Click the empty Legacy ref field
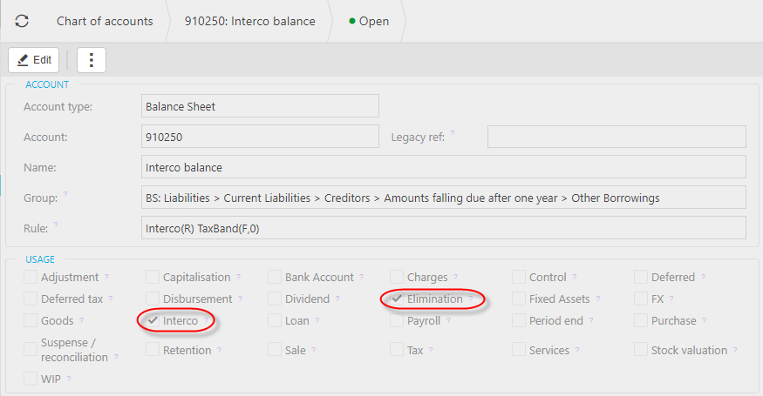 click(x=616, y=137)
